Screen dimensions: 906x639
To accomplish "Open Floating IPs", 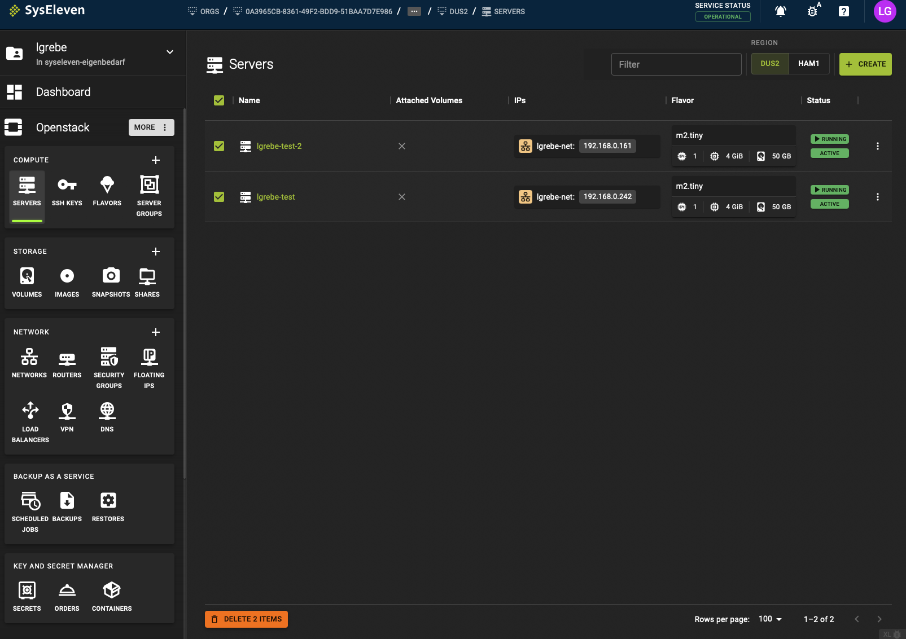I will click(149, 368).
